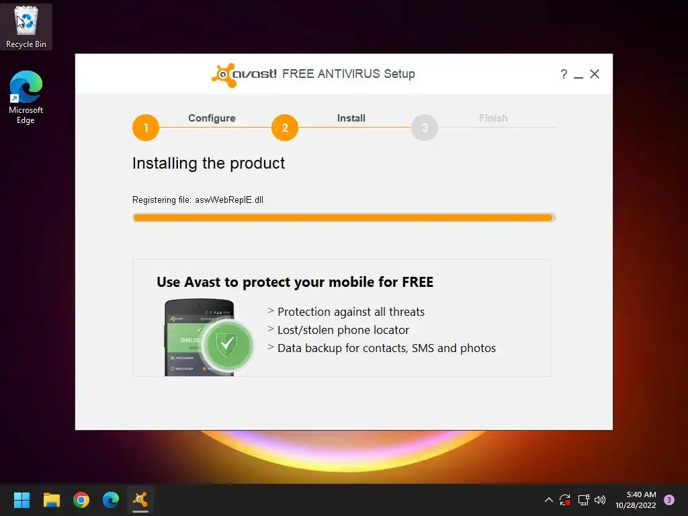Viewport: 688px width, 516px height.
Task: Click the orange installation progress bar
Action: click(344, 218)
